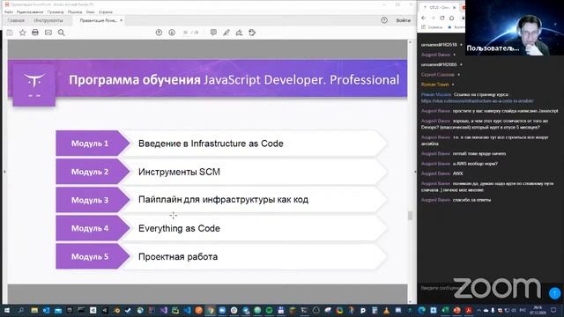564x317 pixels.
Task: Click the taskbar clock and date
Action: coord(538,310)
